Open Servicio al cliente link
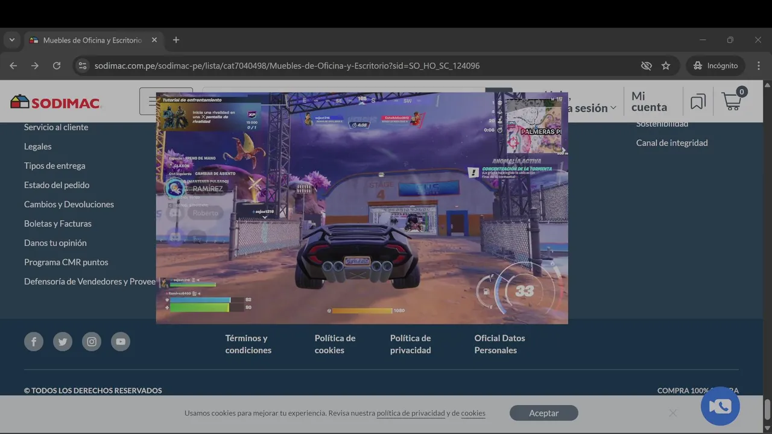 tap(56, 127)
